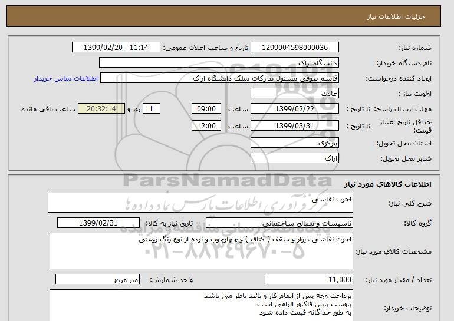Click the label تعداد / مقدار مورد نیاز
This screenshot has height=321, width=454.
pyautogui.click(x=399, y=280)
